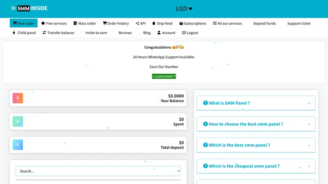The image size is (328, 184).
Task: Expand the 'What is SMM Panel ?' question
Action: [x=256, y=103]
